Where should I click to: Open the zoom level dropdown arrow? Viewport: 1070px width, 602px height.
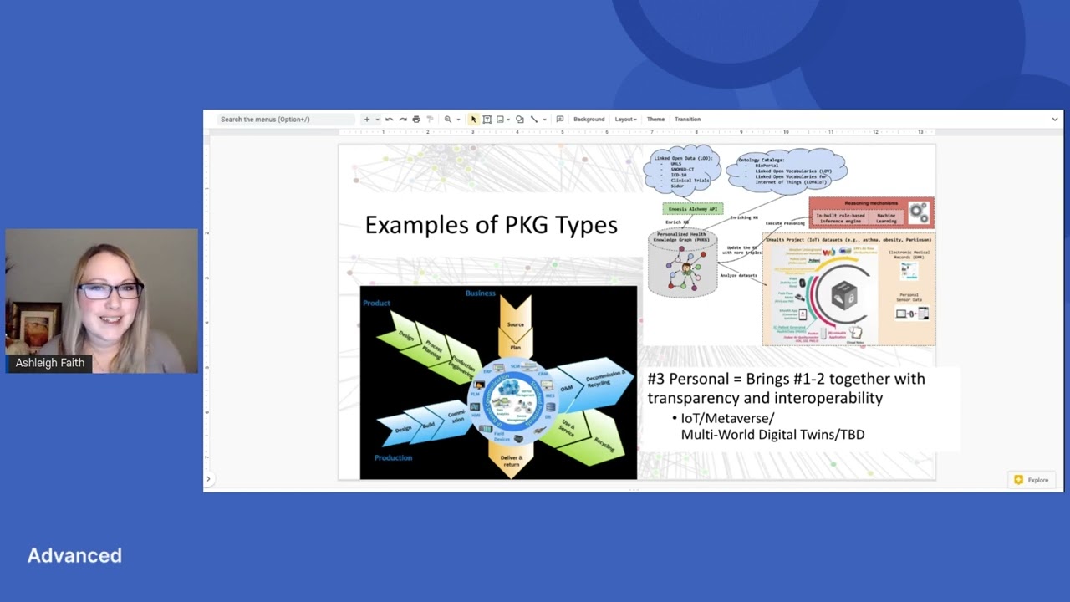click(x=458, y=120)
